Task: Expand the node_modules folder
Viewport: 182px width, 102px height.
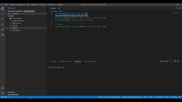Action: click(x=16, y=18)
